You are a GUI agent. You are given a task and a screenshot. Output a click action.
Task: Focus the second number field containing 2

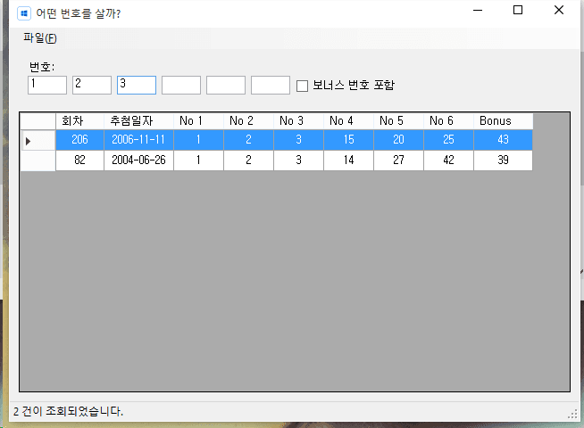[92, 85]
